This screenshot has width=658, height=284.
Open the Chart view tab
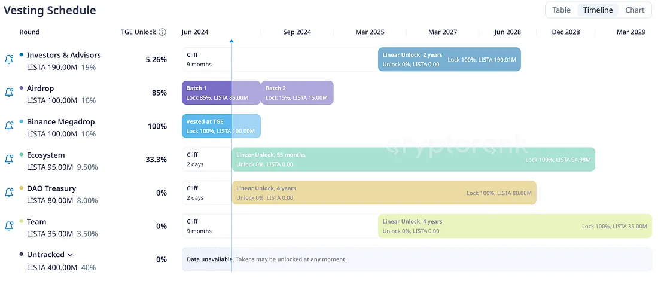(635, 10)
